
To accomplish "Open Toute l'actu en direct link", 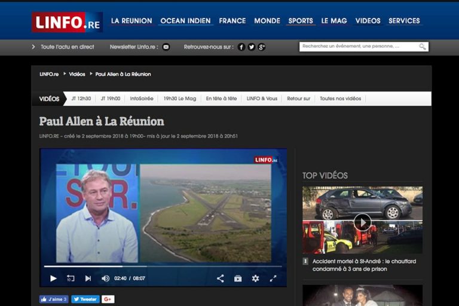I will coord(68,47).
